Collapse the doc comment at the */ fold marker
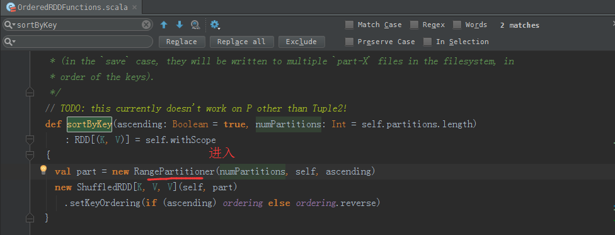615x235 pixels. pos(30,93)
